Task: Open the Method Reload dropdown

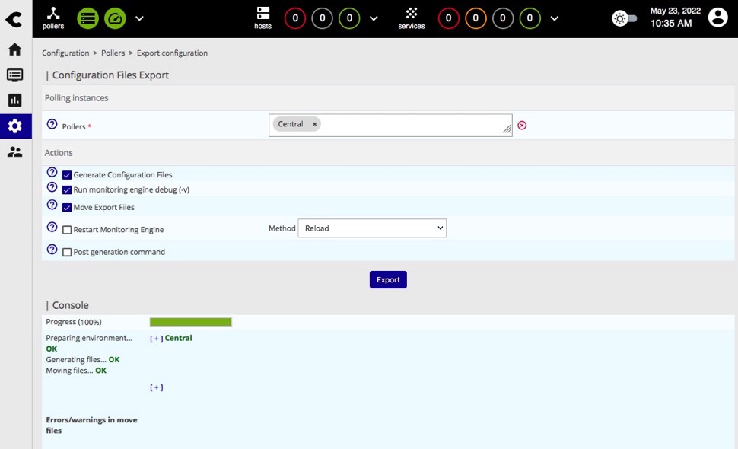Action: pyautogui.click(x=371, y=228)
